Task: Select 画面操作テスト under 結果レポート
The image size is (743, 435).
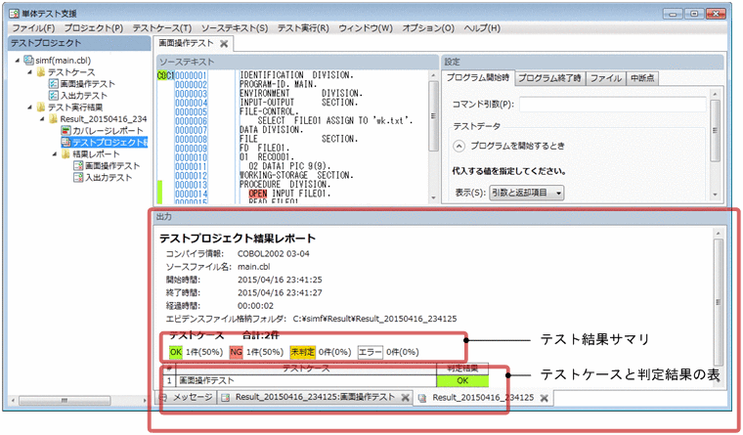Action: pyautogui.click(x=112, y=166)
